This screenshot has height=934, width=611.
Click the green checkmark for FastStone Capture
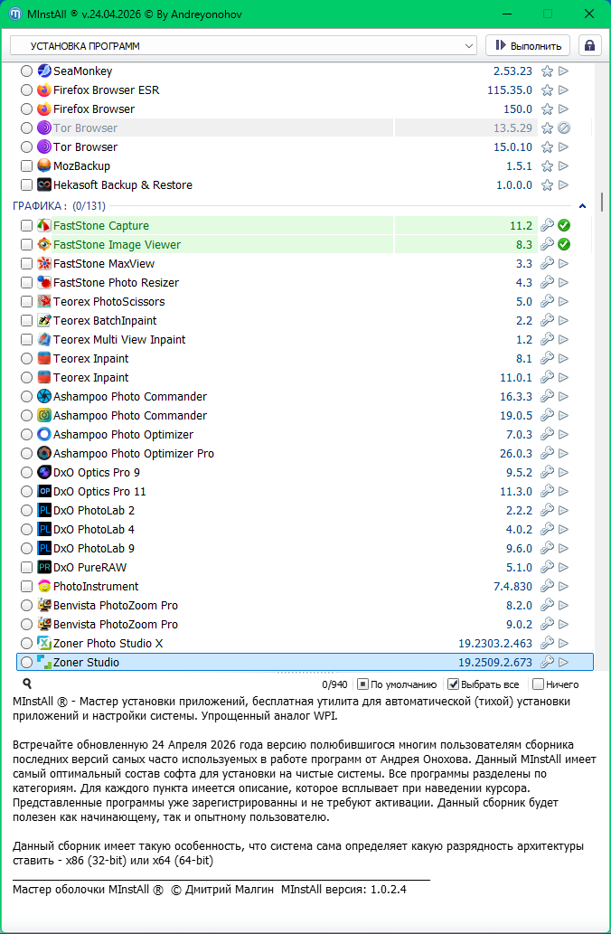click(x=564, y=226)
